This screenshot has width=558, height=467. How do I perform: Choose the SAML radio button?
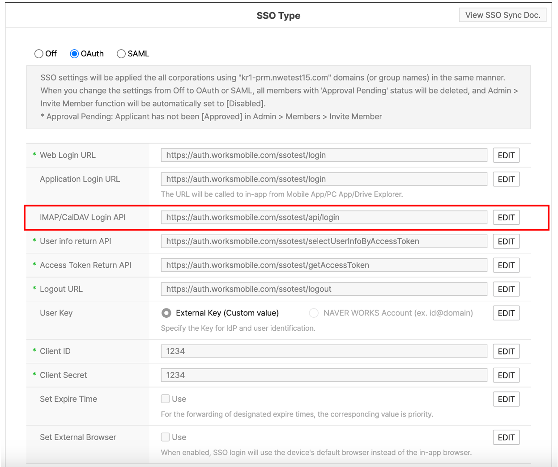click(121, 54)
